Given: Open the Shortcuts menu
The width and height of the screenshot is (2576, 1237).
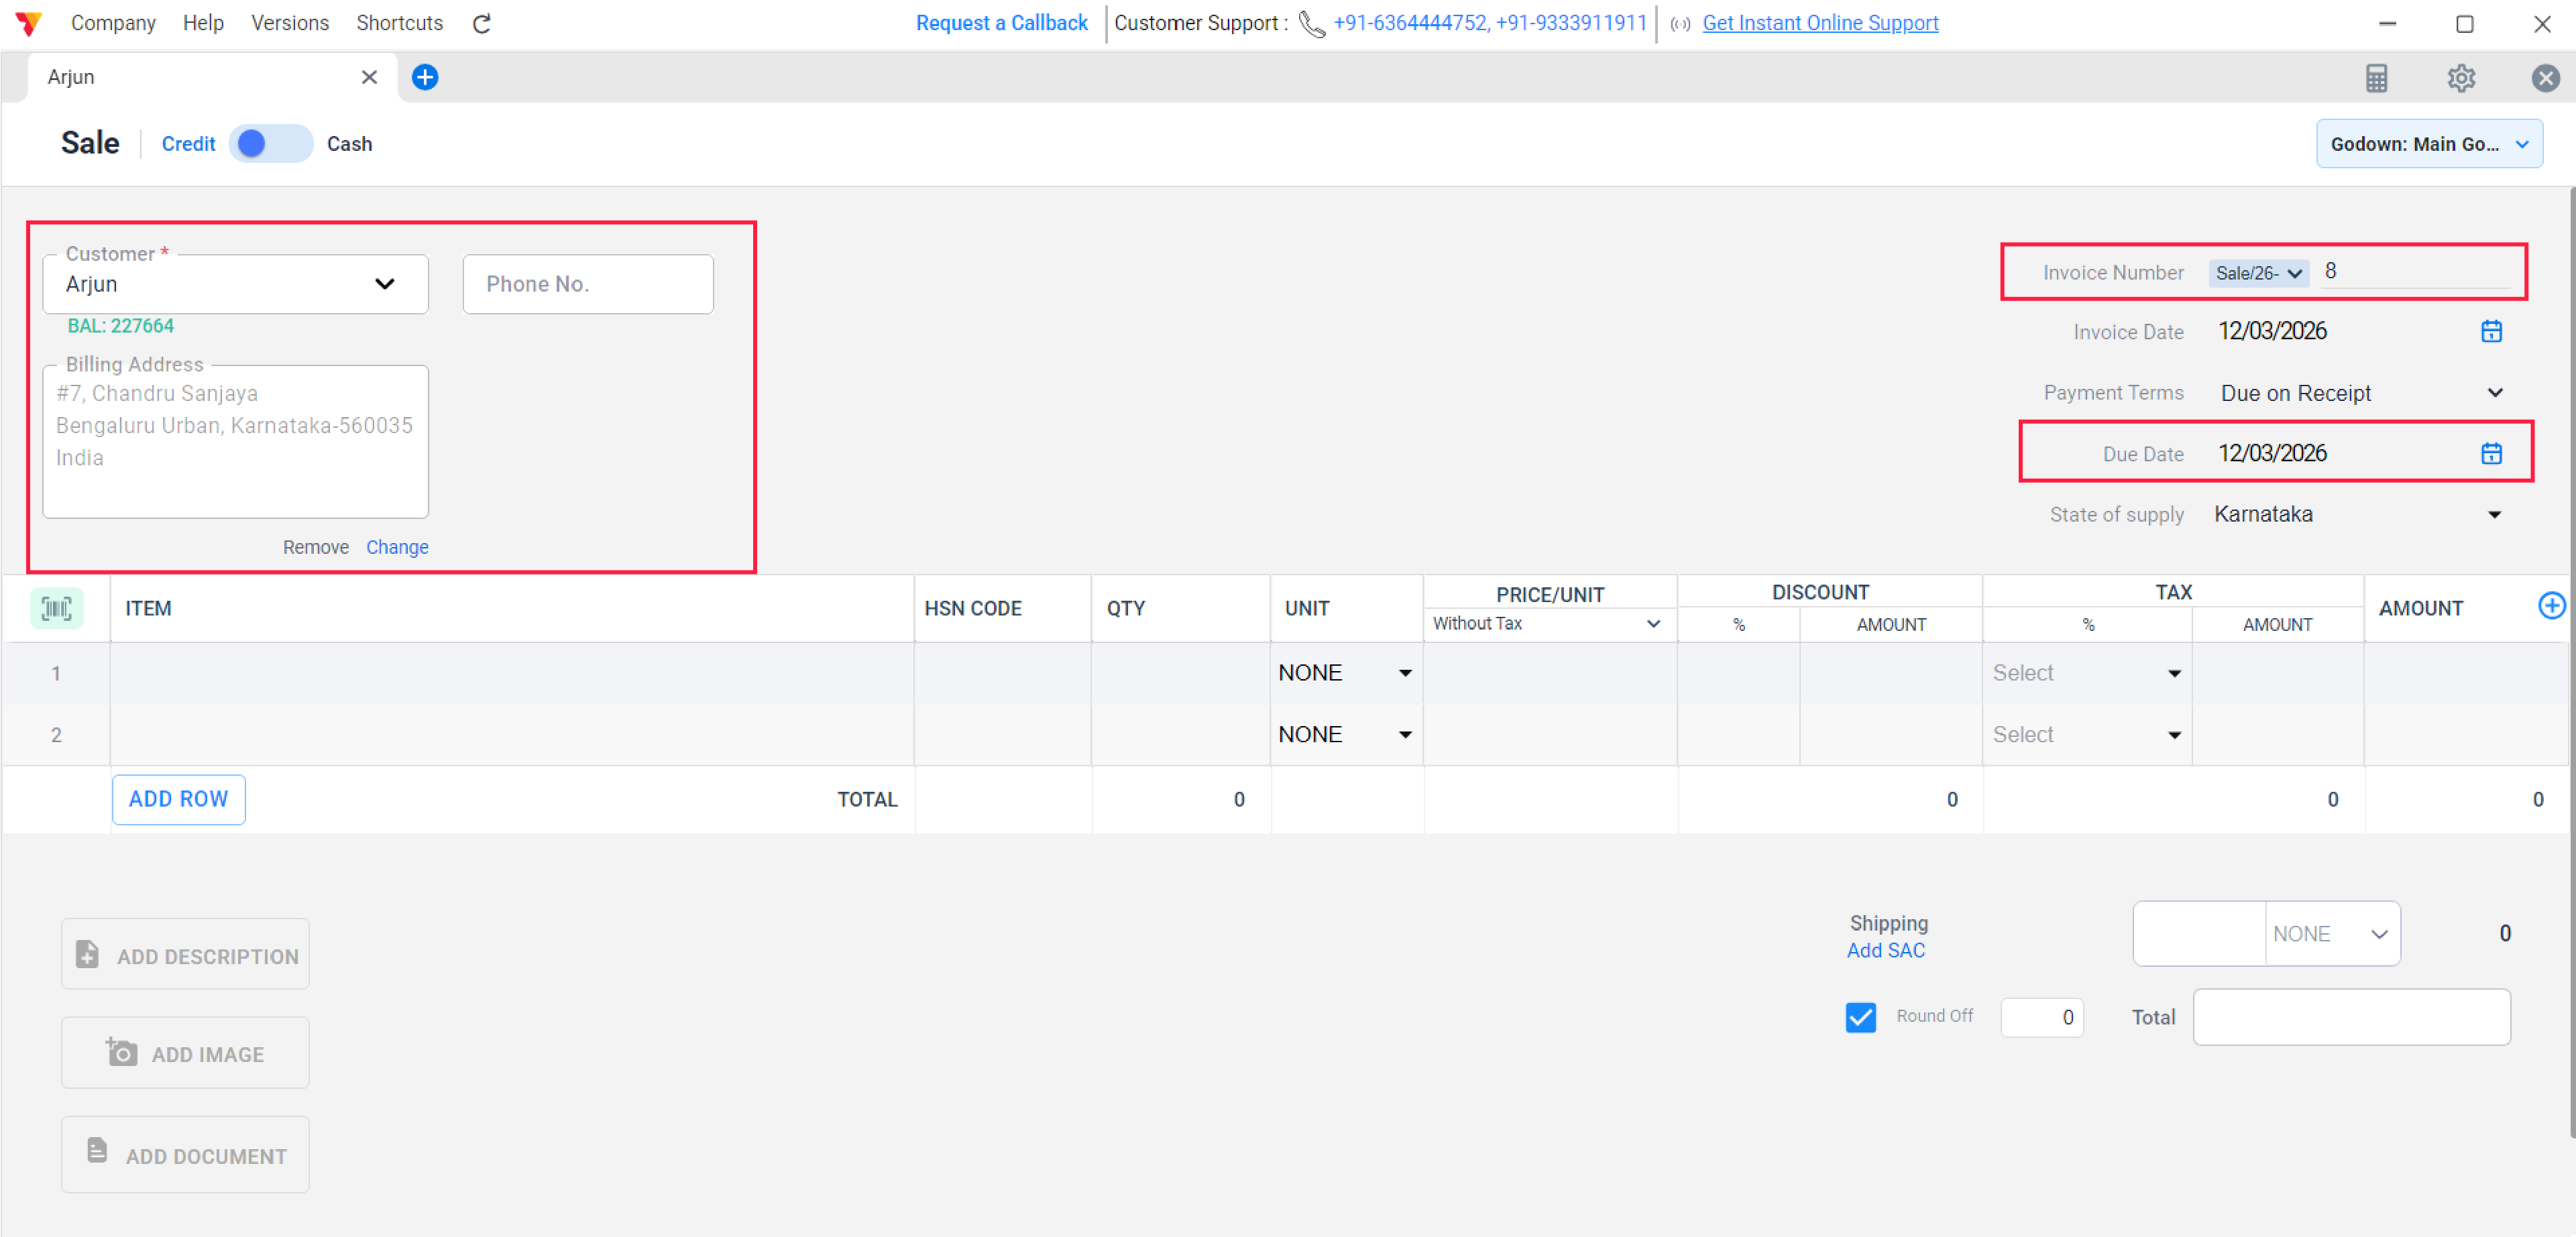Looking at the screenshot, I should pos(399,22).
